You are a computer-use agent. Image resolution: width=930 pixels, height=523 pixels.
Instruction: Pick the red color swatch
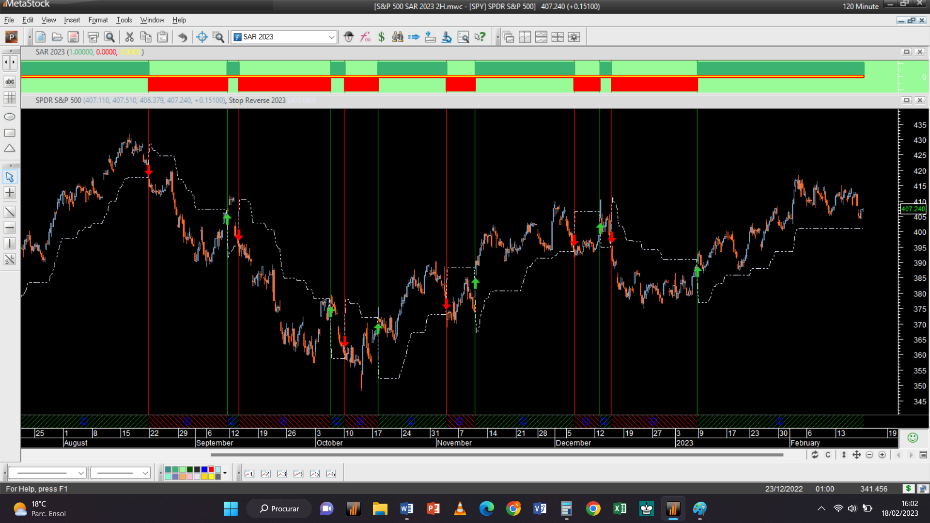click(x=211, y=469)
